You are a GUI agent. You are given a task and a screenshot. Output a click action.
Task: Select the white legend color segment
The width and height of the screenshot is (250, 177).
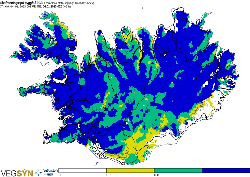point(82,171)
